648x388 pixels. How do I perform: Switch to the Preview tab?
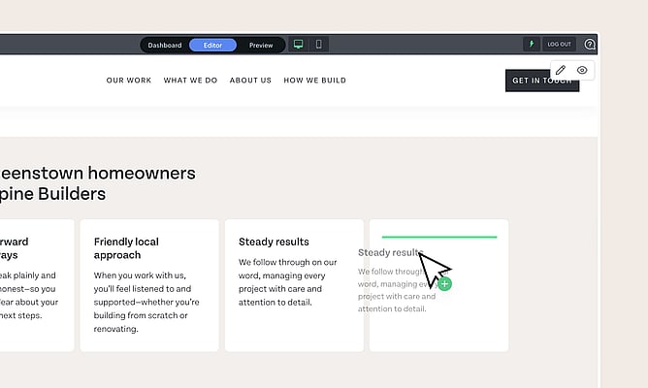coord(261,45)
